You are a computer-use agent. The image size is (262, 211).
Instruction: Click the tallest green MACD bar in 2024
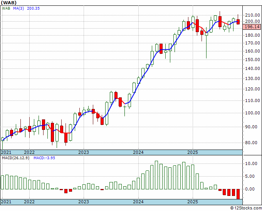pos(156,175)
